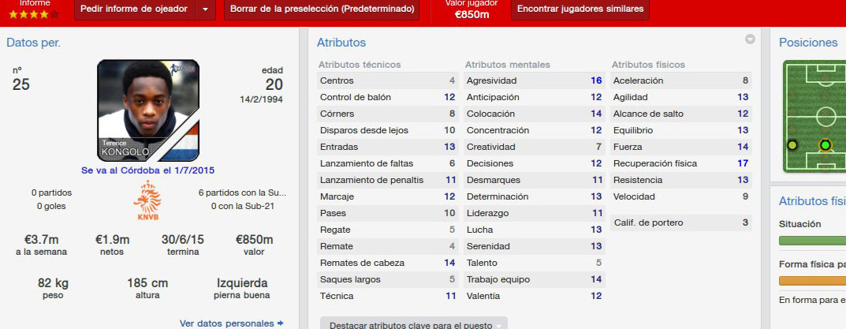Click Pedir informe de ojeador button
This screenshot has height=329, width=846.
coord(134,9)
